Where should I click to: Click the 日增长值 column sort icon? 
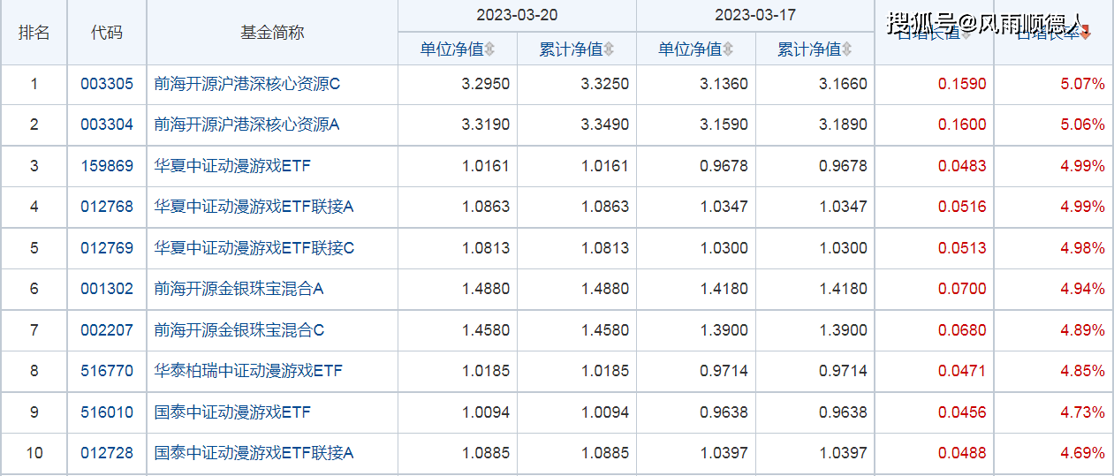(966, 34)
